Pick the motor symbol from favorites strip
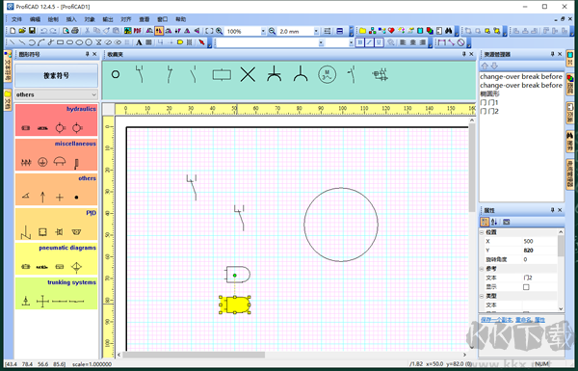 327,75
